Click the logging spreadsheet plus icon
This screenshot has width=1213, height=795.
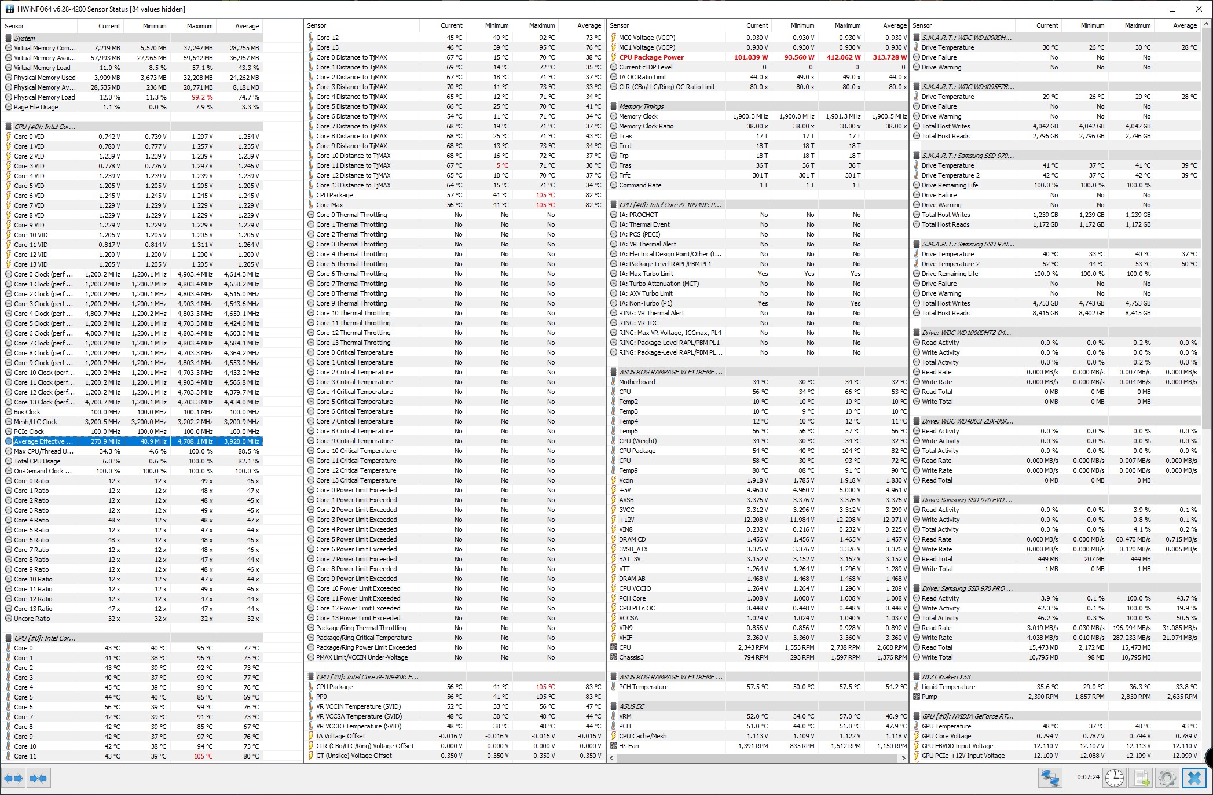tap(1141, 778)
